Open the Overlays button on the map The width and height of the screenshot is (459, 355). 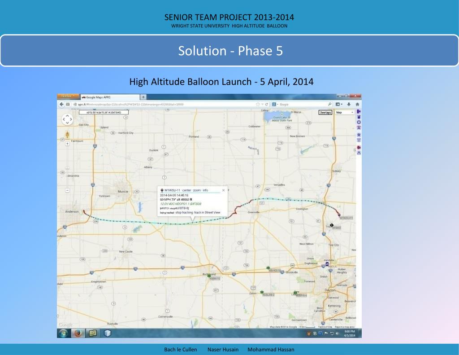pos(325,113)
